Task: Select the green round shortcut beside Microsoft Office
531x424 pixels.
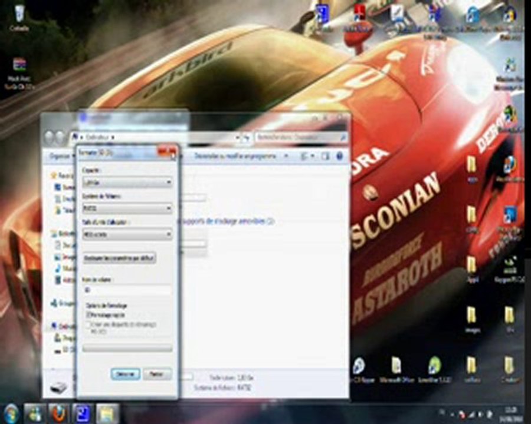Action: (434, 370)
